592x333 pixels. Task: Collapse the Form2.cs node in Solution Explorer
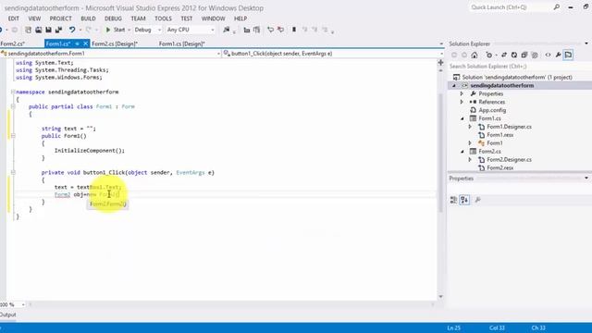[x=462, y=152]
